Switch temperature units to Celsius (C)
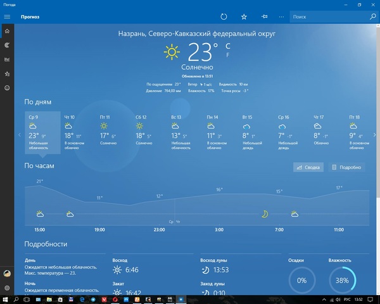The image size is (380, 304). [x=228, y=46]
